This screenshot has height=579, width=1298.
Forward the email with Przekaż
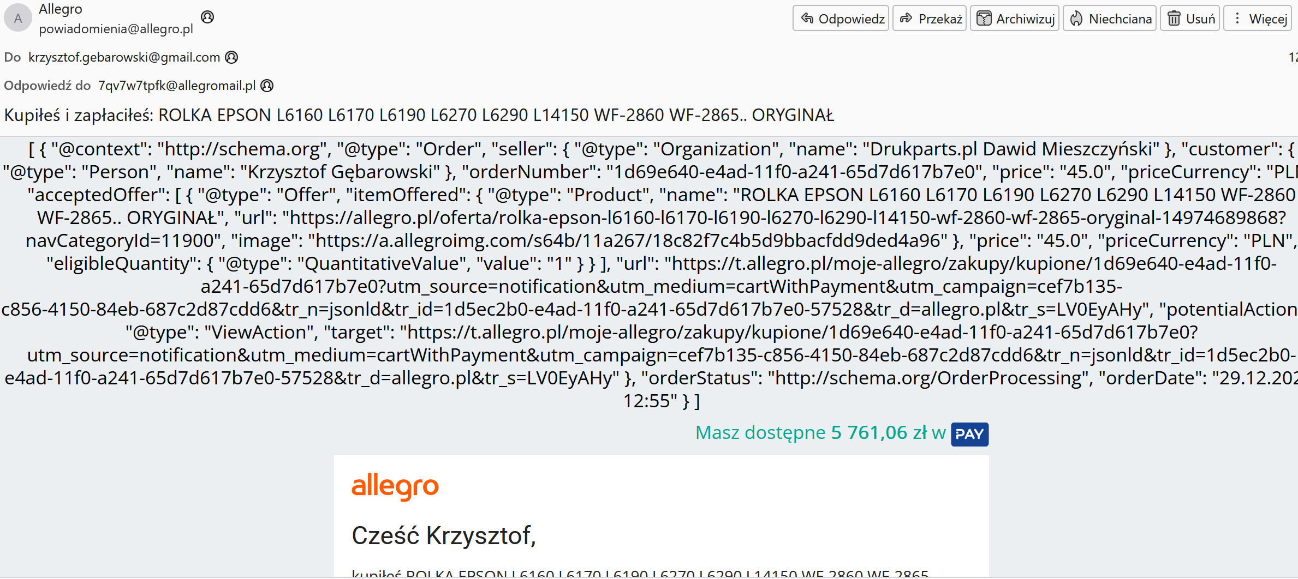[931, 19]
